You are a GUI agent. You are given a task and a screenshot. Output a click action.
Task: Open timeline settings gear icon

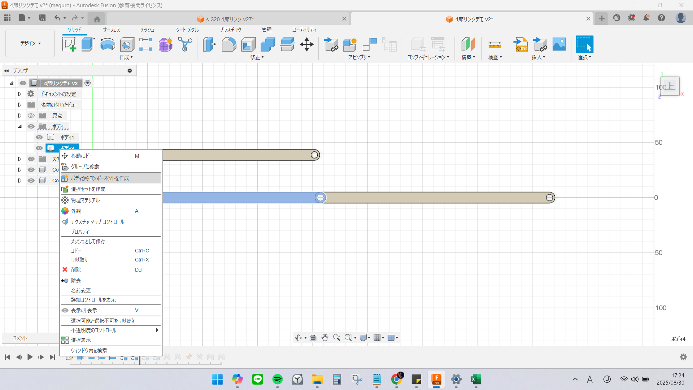(x=683, y=357)
